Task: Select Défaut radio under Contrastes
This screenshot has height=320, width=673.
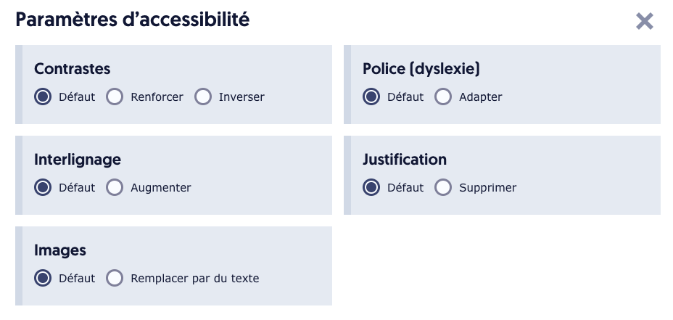Action: 44,97
